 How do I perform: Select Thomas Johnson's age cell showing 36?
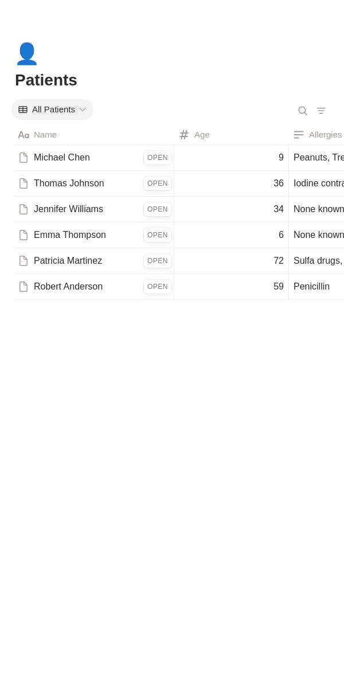(x=232, y=183)
